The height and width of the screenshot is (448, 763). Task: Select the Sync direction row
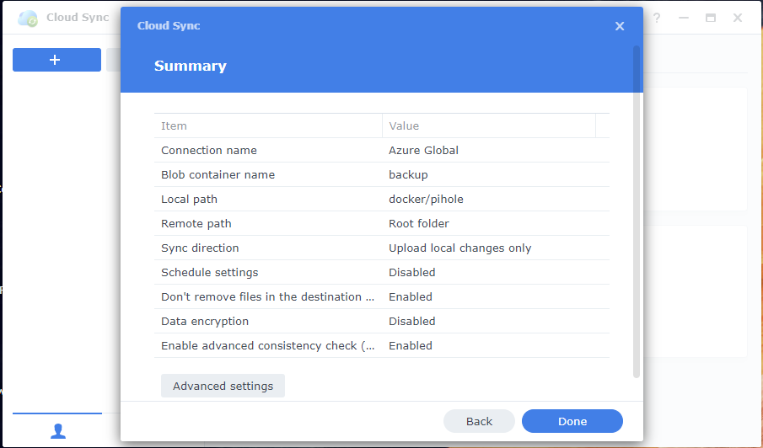(x=381, y=248)
